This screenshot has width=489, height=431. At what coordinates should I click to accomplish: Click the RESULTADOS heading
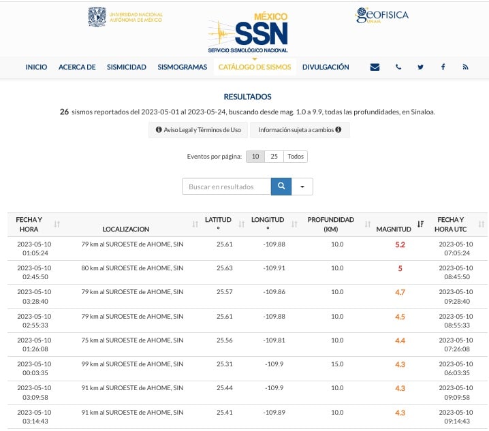click(248, 97)
